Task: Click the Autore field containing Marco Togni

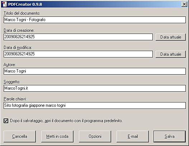Action: point(95,71)
